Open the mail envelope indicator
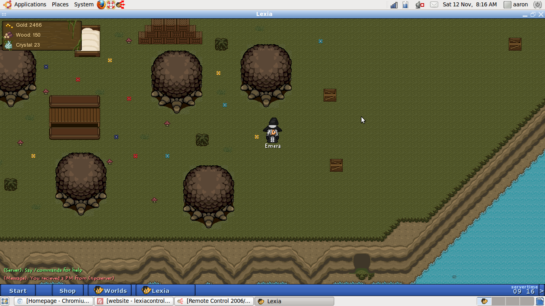This screenshot has width=545, height=306. (434, 5)
